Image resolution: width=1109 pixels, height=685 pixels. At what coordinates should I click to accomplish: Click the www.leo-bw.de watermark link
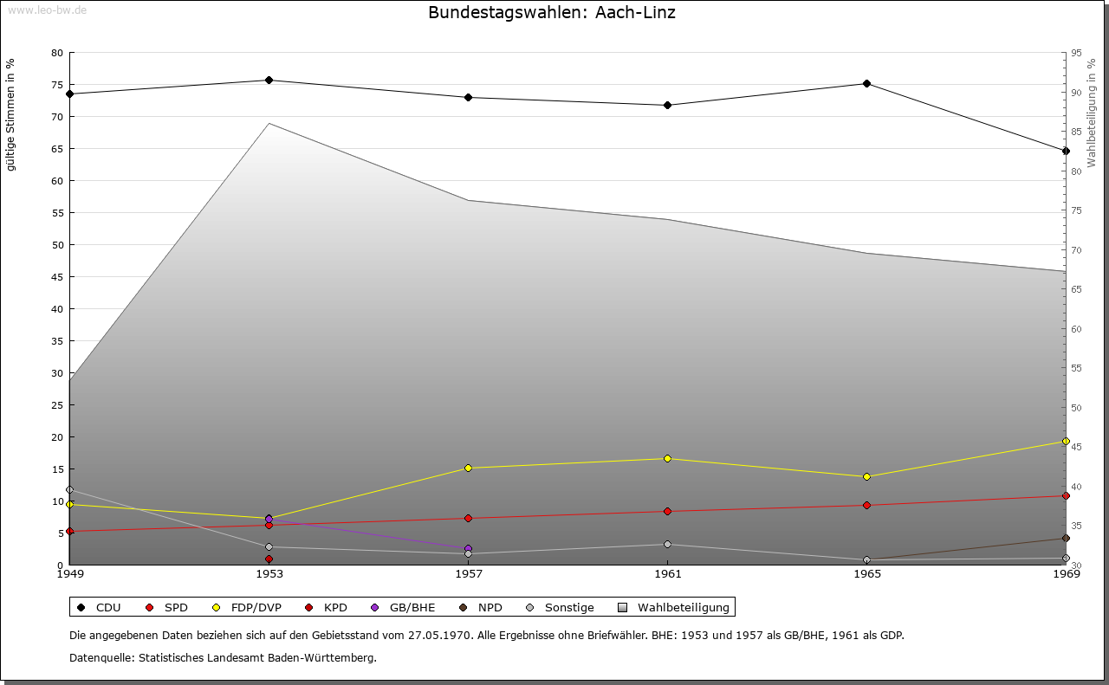tap(46, 10)
